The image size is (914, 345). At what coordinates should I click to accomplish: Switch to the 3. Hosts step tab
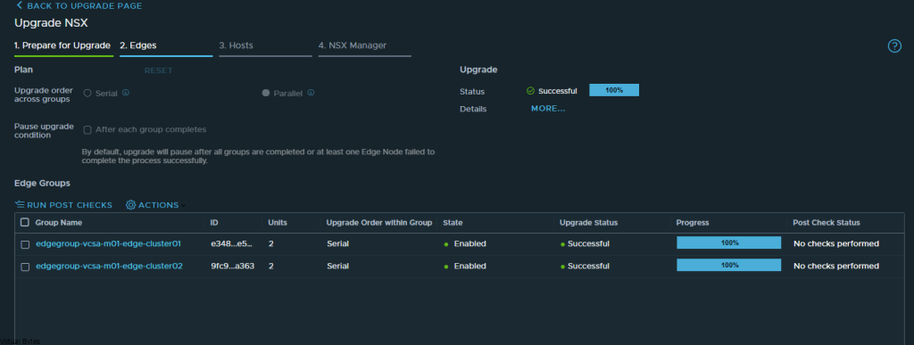pos(236,45)
